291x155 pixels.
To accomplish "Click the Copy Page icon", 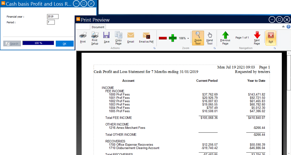I will pyautogui.click(x=118, y=38).
